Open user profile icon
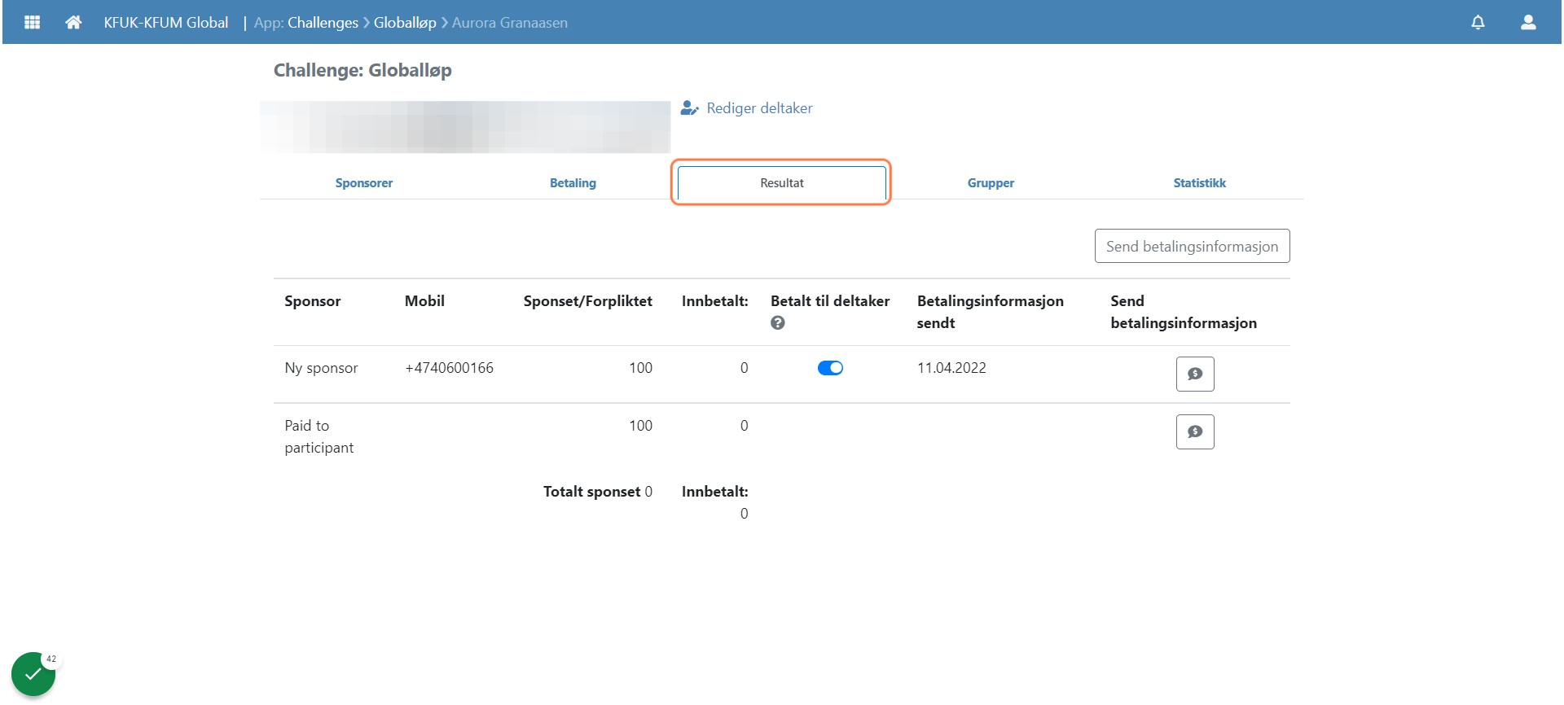This screenshot has width=1564, height=705. click(1528, 22)
